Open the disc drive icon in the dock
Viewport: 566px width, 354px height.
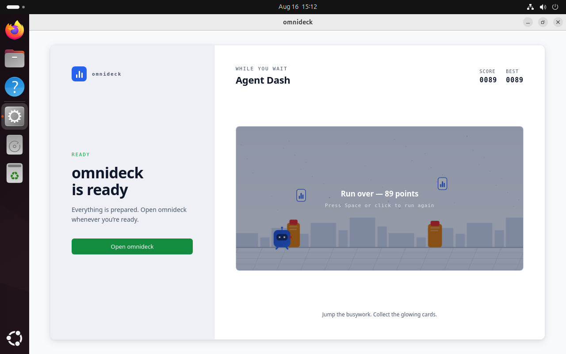pyautogui.click(x=15, y=145)
